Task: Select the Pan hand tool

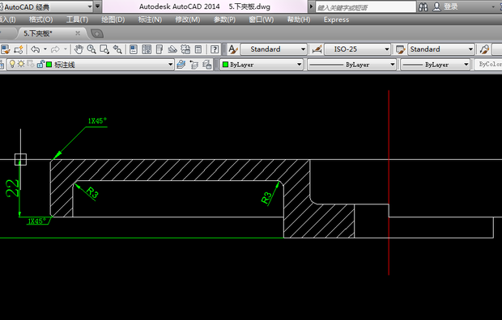Action: [79, 49]
